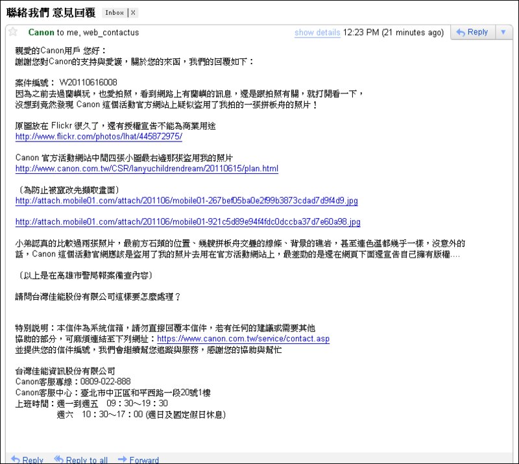Viewport: 519px width, 464px height.
Task: Click the top Reply button
Action: pos(473,32)
